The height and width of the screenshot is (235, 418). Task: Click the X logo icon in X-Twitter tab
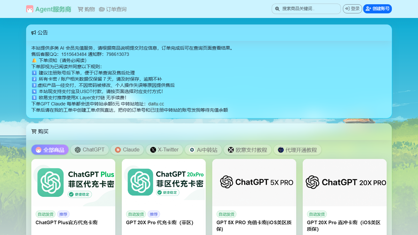tap(153, 150)
